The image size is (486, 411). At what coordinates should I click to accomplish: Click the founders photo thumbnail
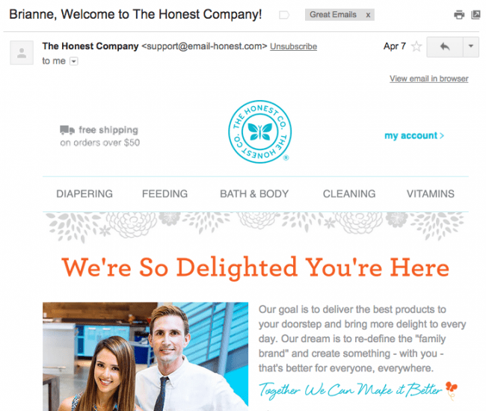point(145,356)
